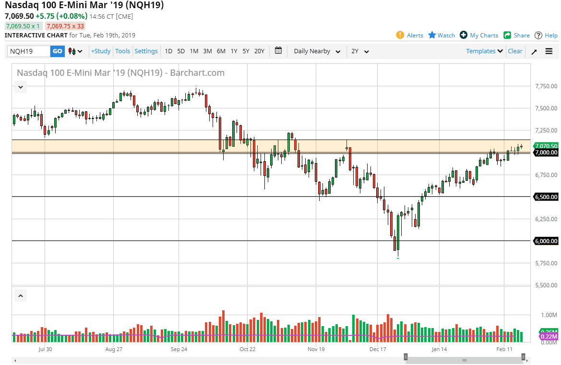
Task: Click the My Charts plus icon
Action: click(x=464, y=35)
